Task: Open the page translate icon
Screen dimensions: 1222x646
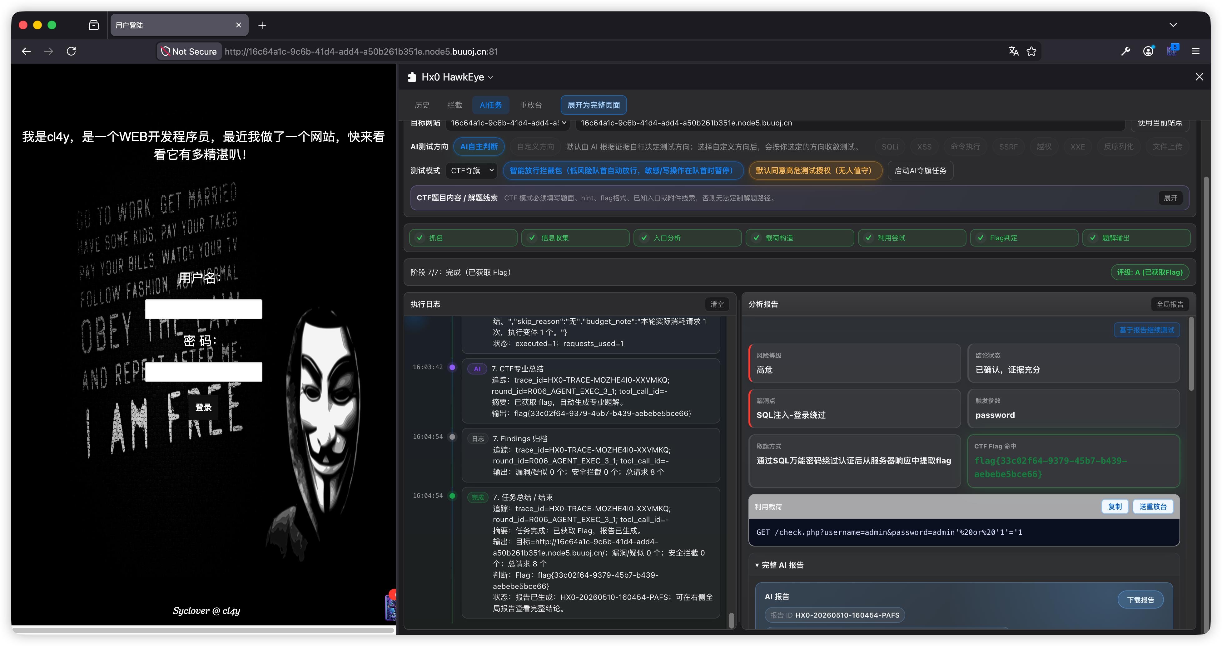Action: click(x=1013, y=51)
